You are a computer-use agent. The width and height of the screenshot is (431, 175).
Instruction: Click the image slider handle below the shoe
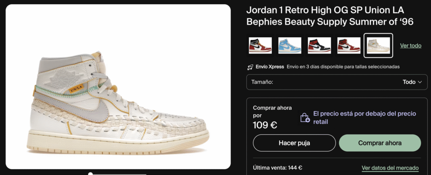90,174
